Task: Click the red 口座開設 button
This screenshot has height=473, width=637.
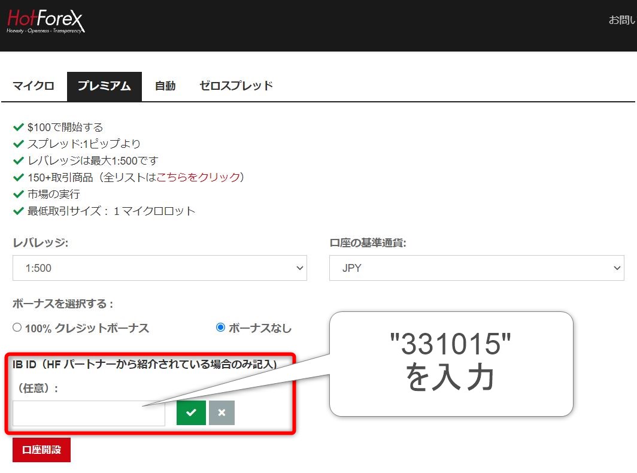Action: [41, 450]
